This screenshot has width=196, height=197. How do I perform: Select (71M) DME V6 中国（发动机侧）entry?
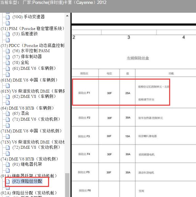pos(31,131)
